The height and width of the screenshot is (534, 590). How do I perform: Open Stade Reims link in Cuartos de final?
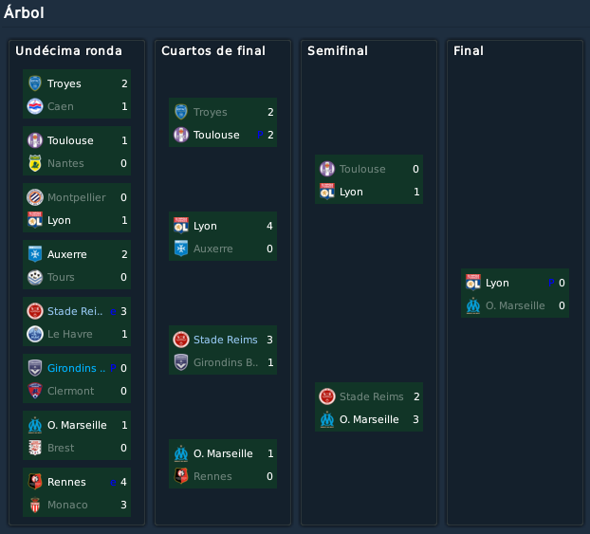pos(226,340)
